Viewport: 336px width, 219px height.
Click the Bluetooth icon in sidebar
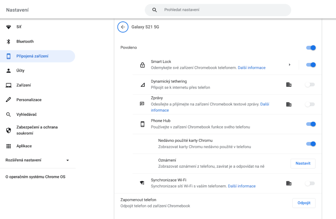click(x=9, y=42)
